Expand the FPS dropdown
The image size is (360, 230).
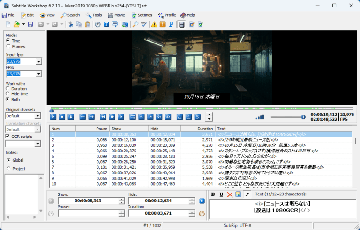[x=38, y=74]
